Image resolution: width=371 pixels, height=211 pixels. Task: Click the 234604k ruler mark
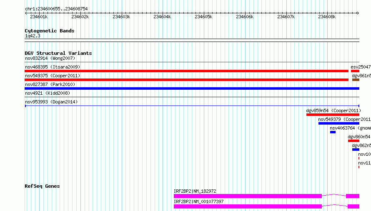(x=162, y=17)
